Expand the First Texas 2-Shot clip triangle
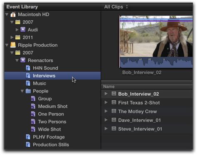The height and width of the screenshot is (155, 197). [106, 102]
